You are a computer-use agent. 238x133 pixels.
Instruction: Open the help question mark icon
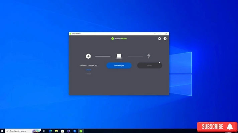click(165, 39)
